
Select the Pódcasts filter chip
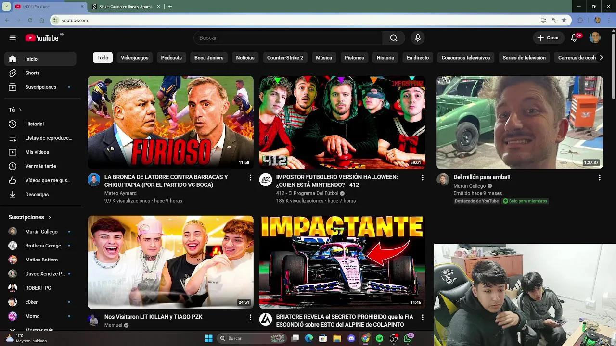pyautogui.click(x=171, y=58)
